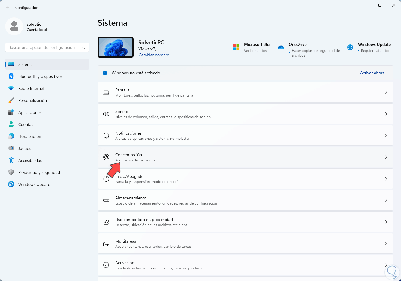Open Microsoft 365 Ver beneficios
The width and height of the screenshot is (401, 281).
click(x=255, y=51)
